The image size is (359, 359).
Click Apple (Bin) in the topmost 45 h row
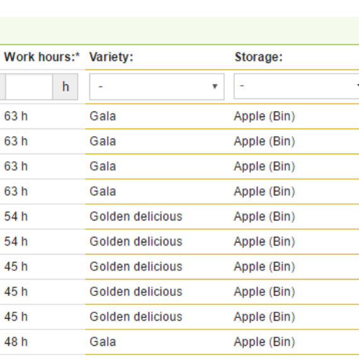(x=265, y=267)
